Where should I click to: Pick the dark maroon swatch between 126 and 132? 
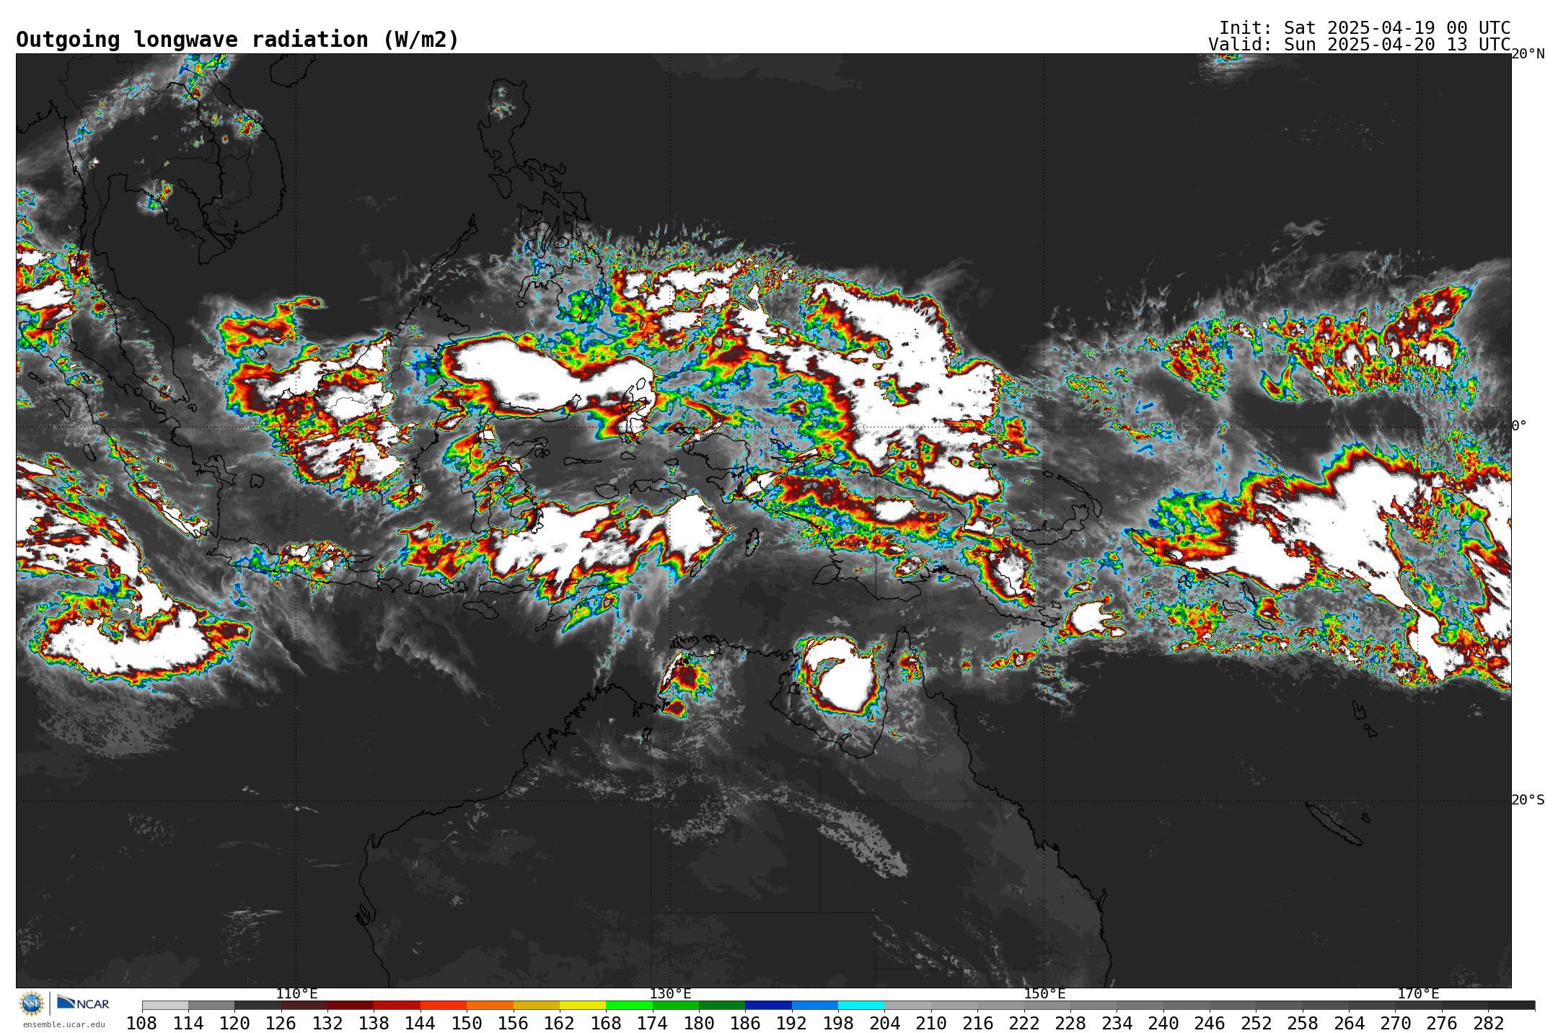(304, 1005)
